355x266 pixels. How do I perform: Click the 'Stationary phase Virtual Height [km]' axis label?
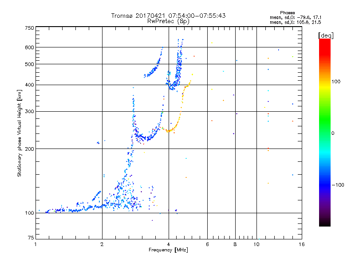click(19, 133)
